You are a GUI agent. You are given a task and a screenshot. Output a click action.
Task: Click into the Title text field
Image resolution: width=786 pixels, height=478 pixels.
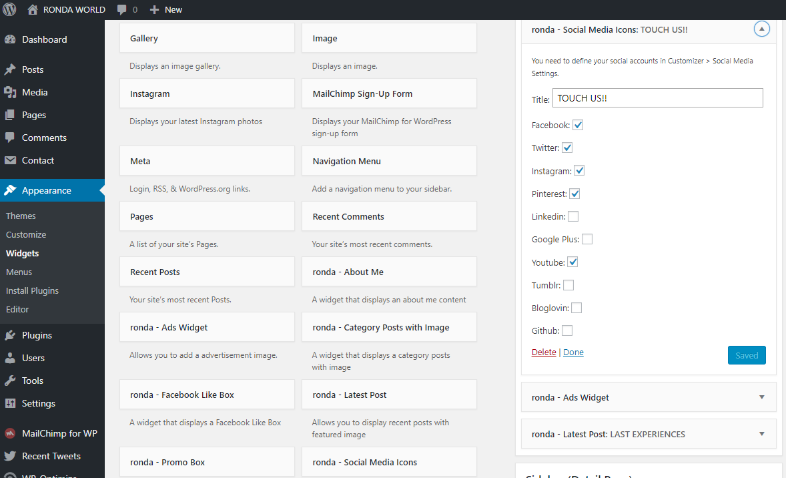(x=657, y=98)
